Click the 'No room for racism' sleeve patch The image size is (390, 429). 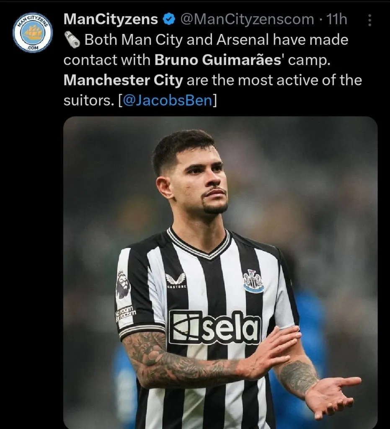125,313
